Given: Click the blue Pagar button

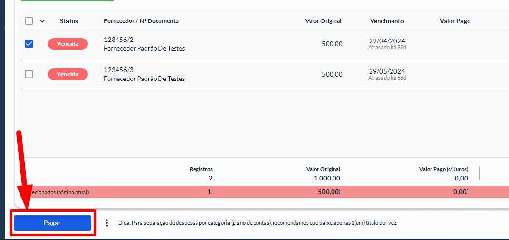Looking at the screenshot, I should point(52,223).
